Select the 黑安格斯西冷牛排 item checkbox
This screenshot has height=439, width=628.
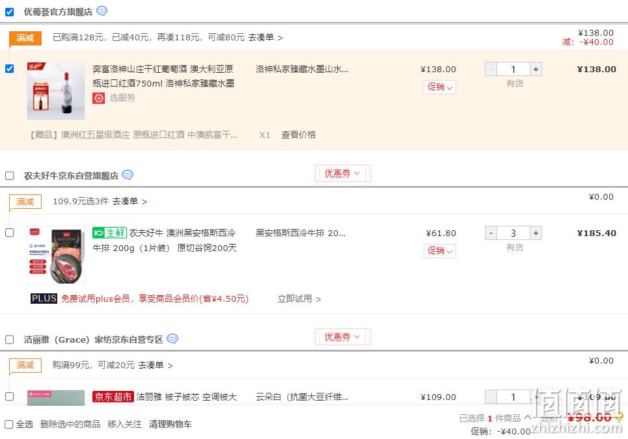tap(10, 232)
